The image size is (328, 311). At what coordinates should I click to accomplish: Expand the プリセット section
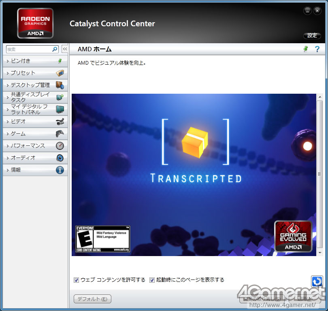coord(35,73)
